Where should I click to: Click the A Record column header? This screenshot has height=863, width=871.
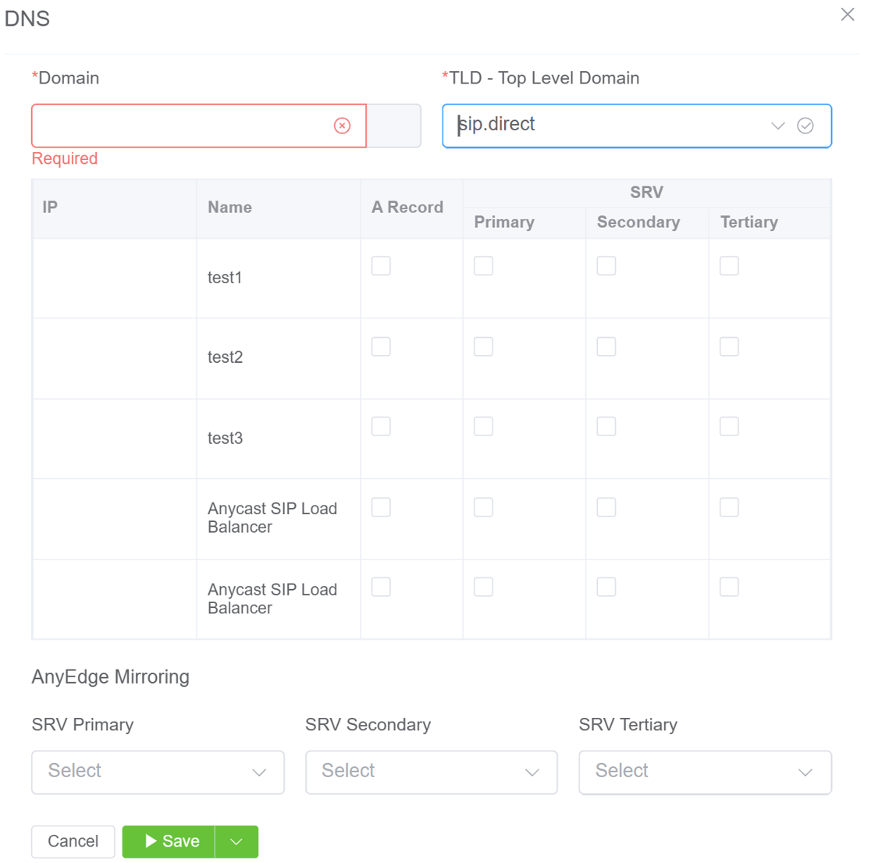pyautogui.click(x=407, y=208)
